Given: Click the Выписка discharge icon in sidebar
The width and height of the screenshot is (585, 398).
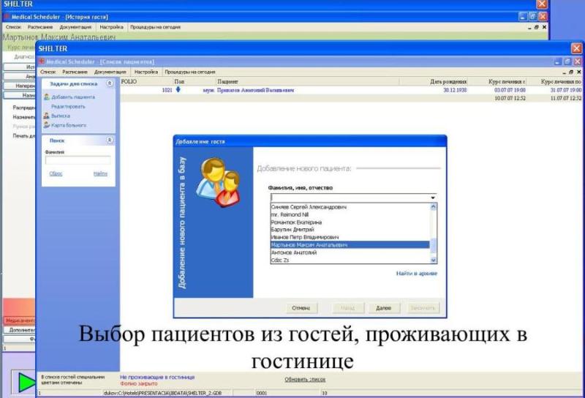Looking at the screenshot, I should [47, 116].
